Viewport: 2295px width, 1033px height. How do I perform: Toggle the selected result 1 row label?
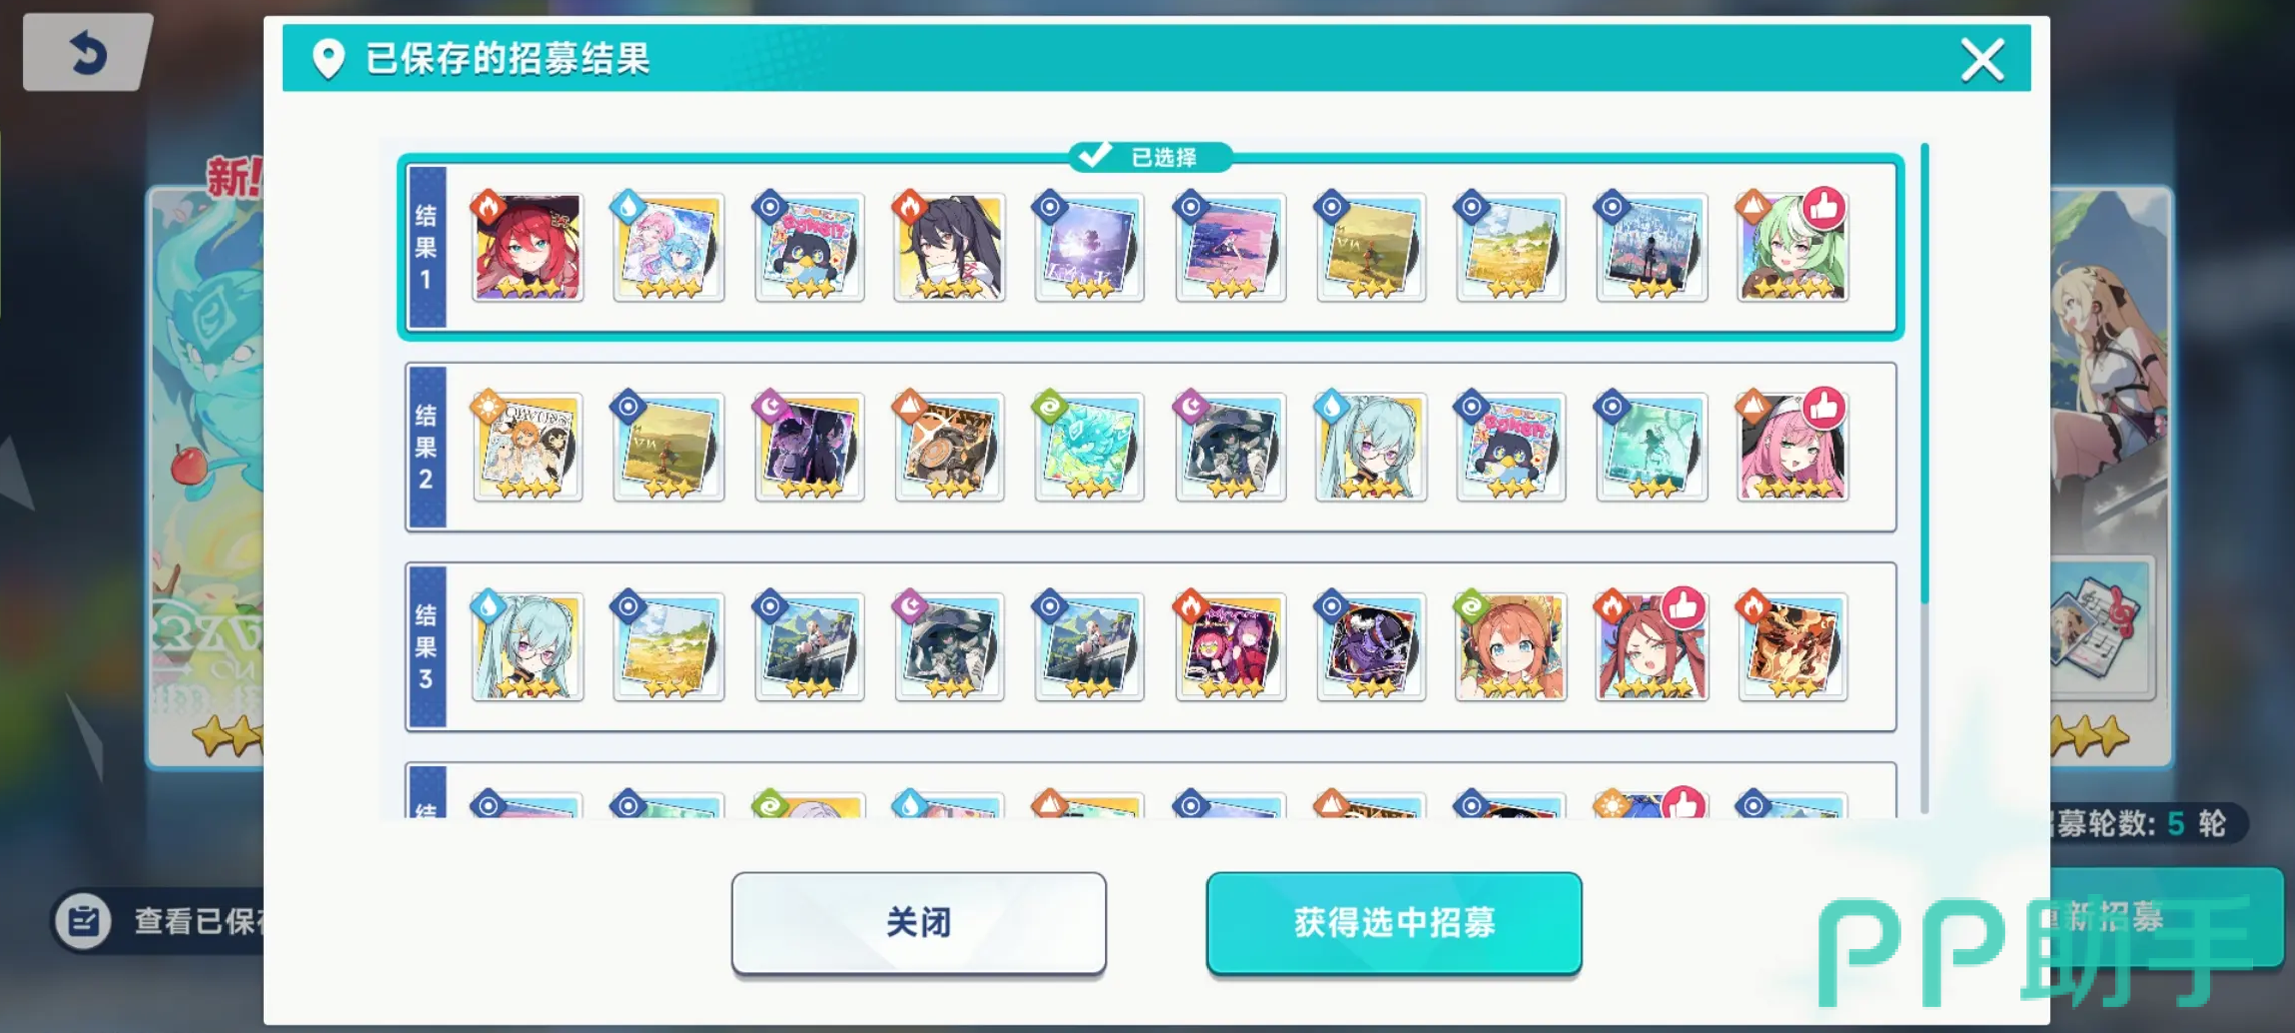coord(427,247)
